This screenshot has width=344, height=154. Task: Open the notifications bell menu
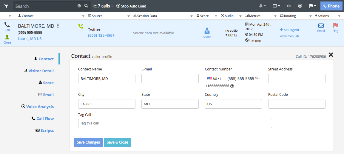click(263, 6)
